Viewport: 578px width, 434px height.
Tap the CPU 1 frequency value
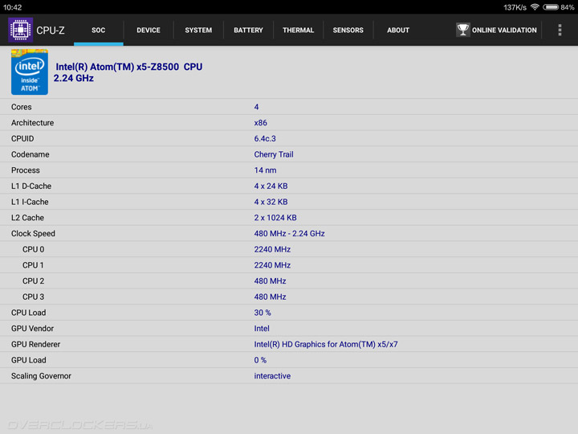(x=272, y=266)
